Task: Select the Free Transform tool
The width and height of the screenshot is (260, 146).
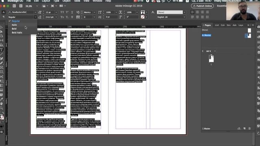Action: tap(2, 81)
